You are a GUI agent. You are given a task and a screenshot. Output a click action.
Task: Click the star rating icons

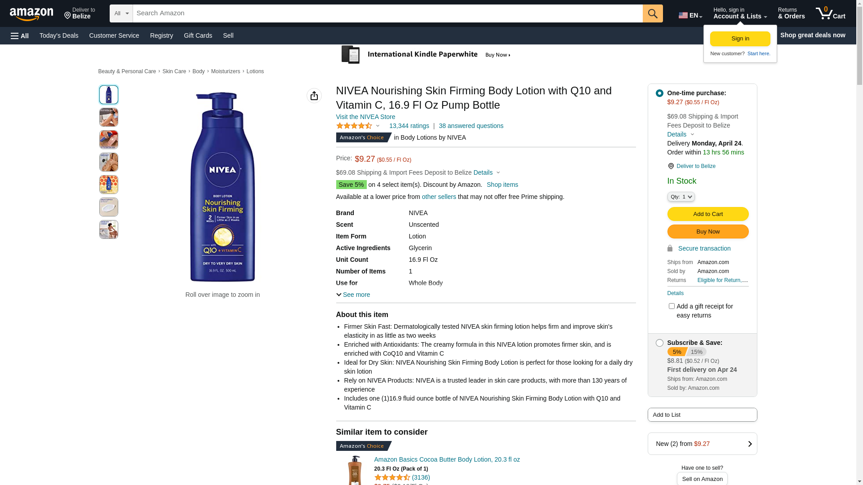tap(354, 126)
